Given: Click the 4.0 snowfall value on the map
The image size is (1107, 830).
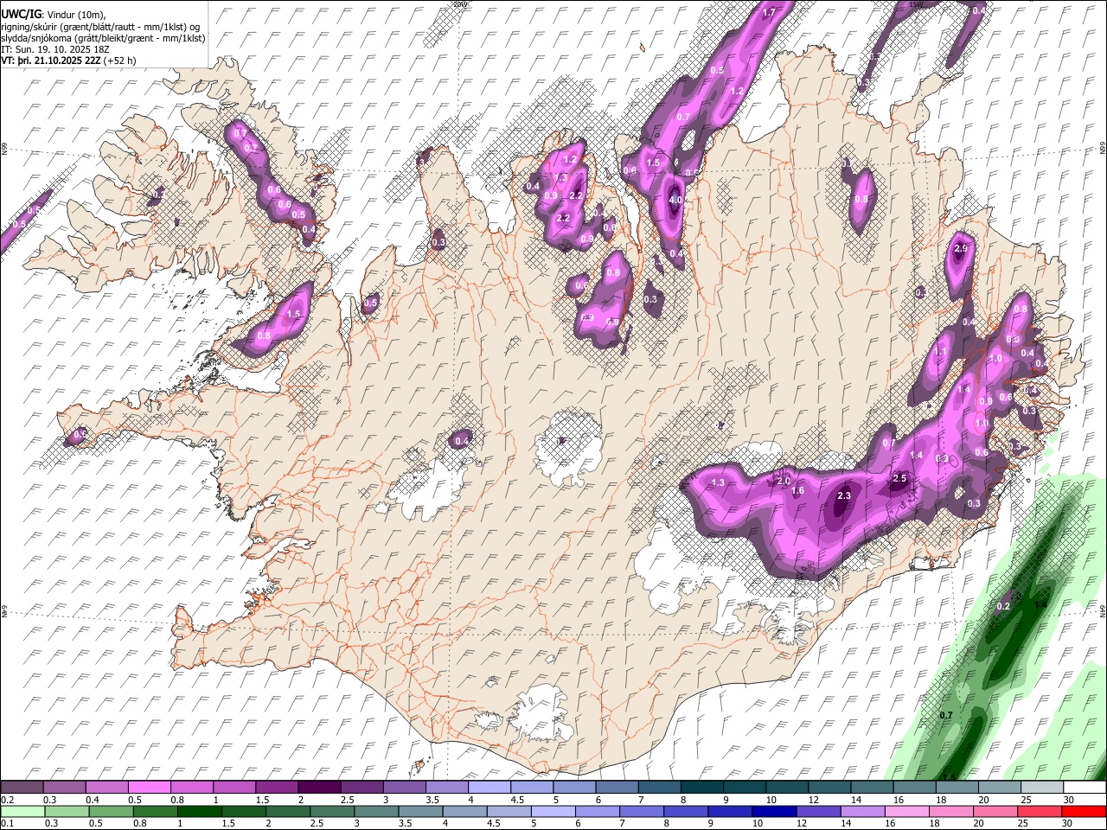Looking at the screenshot, I should tap(675, 201).
